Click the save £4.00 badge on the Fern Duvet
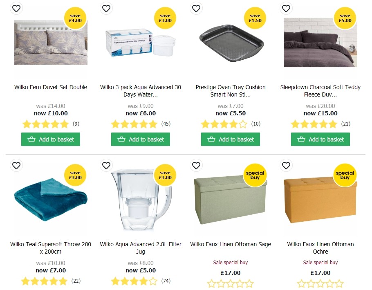The image size is (372, 290). coord(75,18)
